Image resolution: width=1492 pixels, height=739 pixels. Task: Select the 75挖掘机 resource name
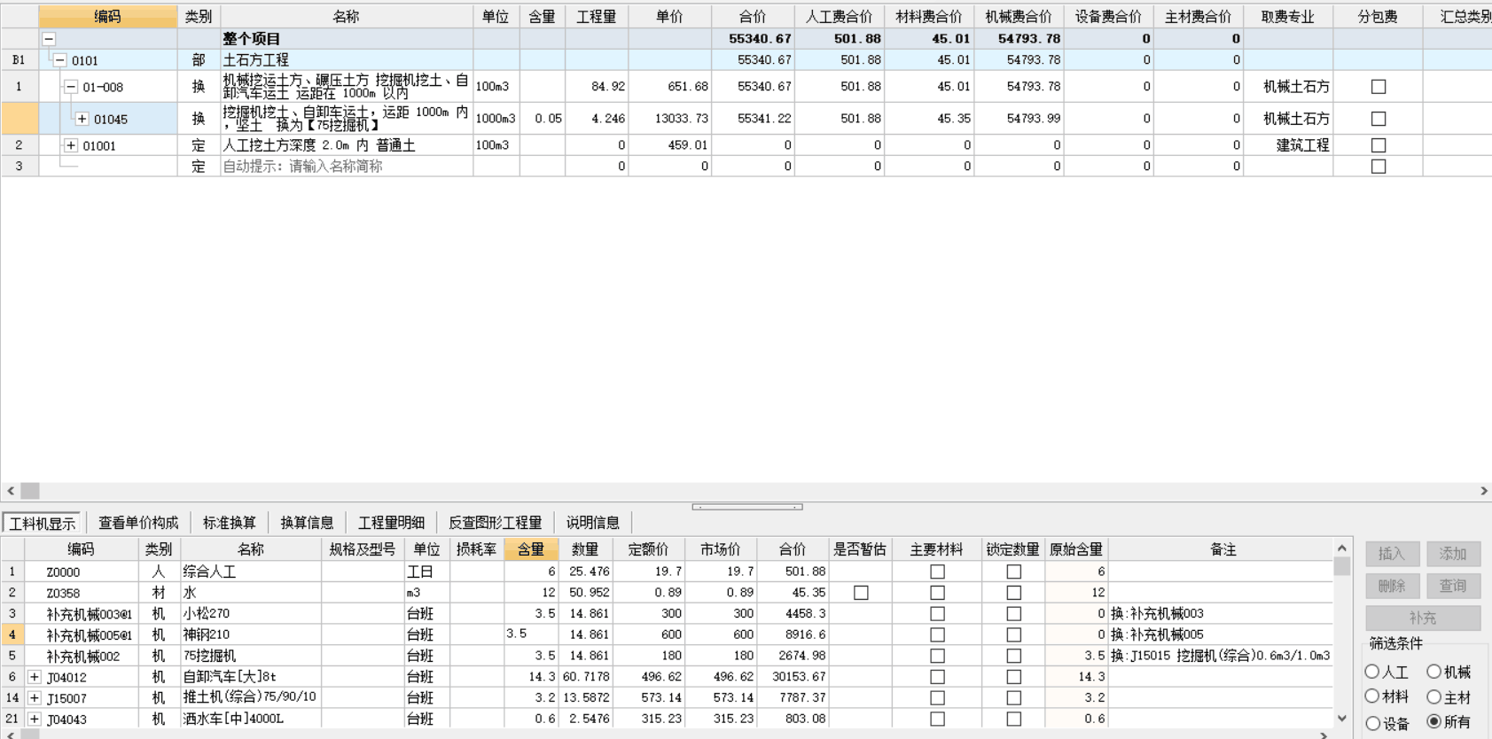251,657
